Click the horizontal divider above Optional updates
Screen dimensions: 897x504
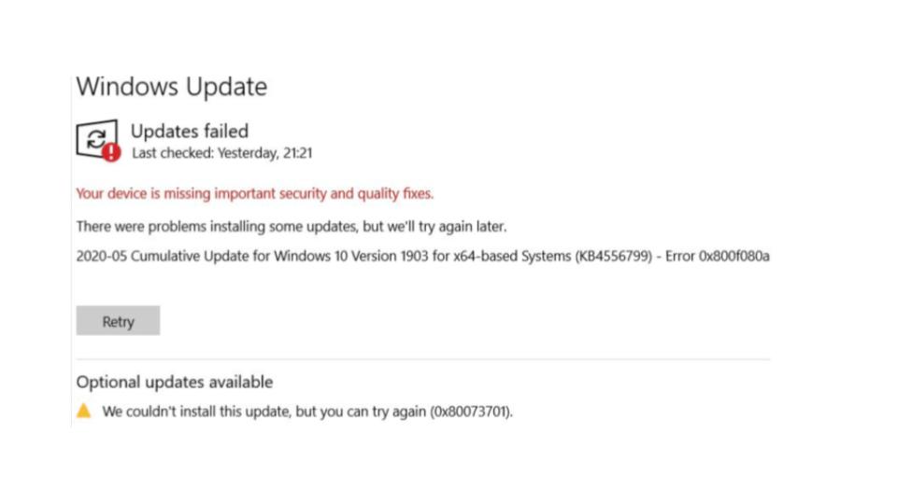422,359
